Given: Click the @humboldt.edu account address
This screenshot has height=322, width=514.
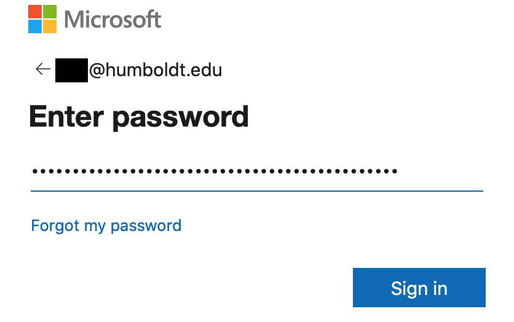Looking at the screenshot, I should [156, 70].
